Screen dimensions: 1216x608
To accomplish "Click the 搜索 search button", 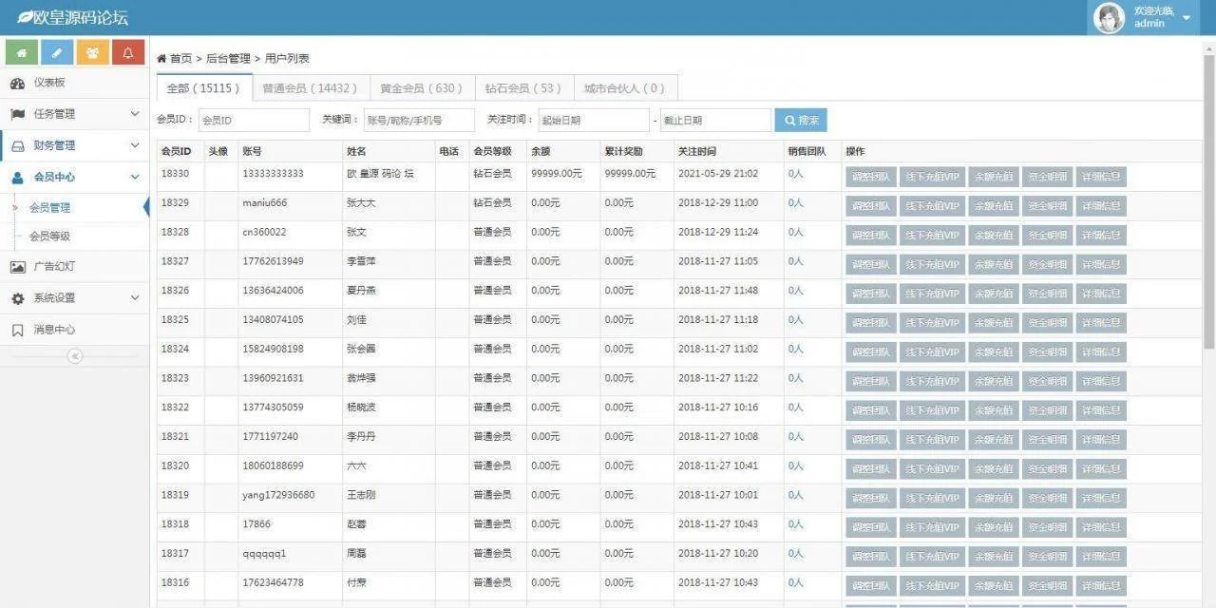I will (x=801, y=121).
